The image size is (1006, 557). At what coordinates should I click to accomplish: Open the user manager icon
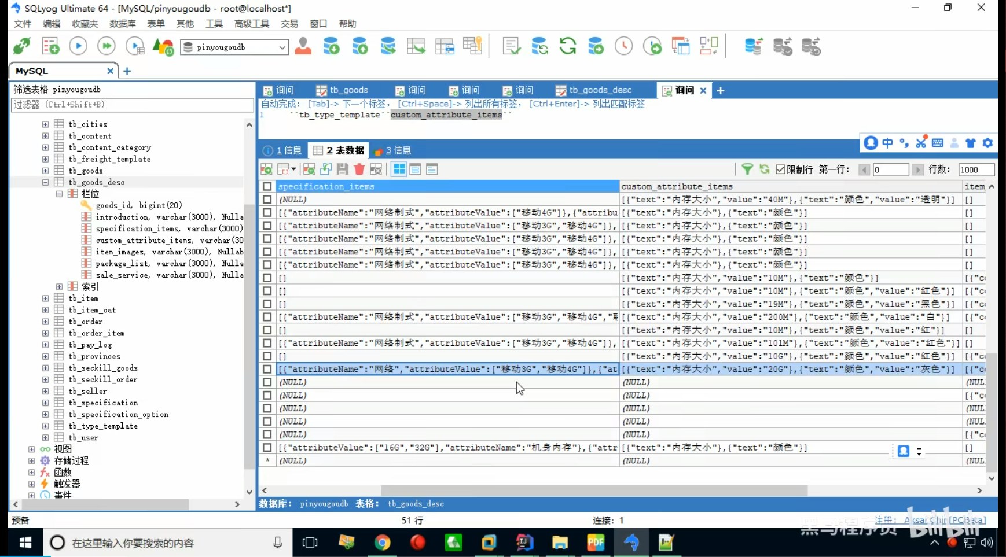coord(303,46)
